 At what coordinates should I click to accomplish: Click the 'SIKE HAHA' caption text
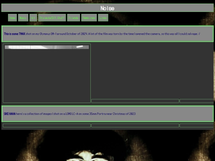[x=10, y=114]
